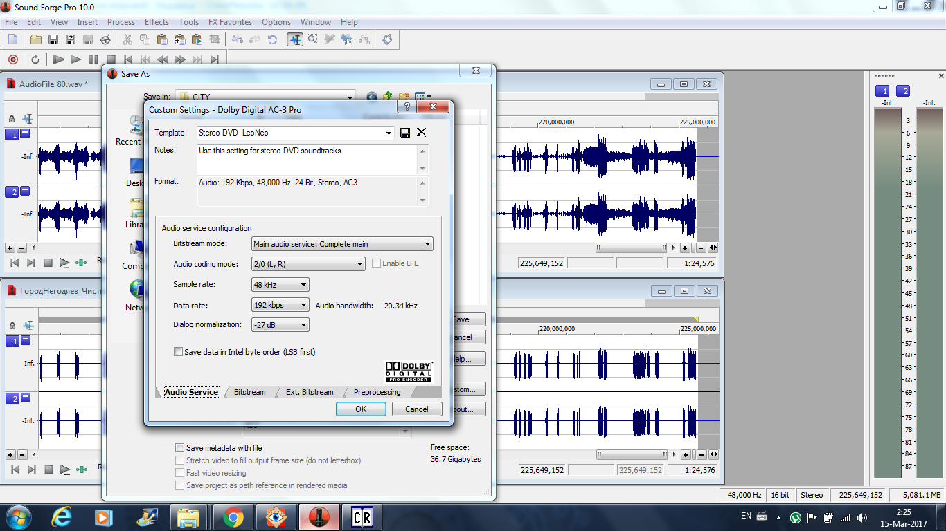Toggle the Enable LFE checkbox
The width and height of the screenshot is (946, 531).
[x=377, y=263]
